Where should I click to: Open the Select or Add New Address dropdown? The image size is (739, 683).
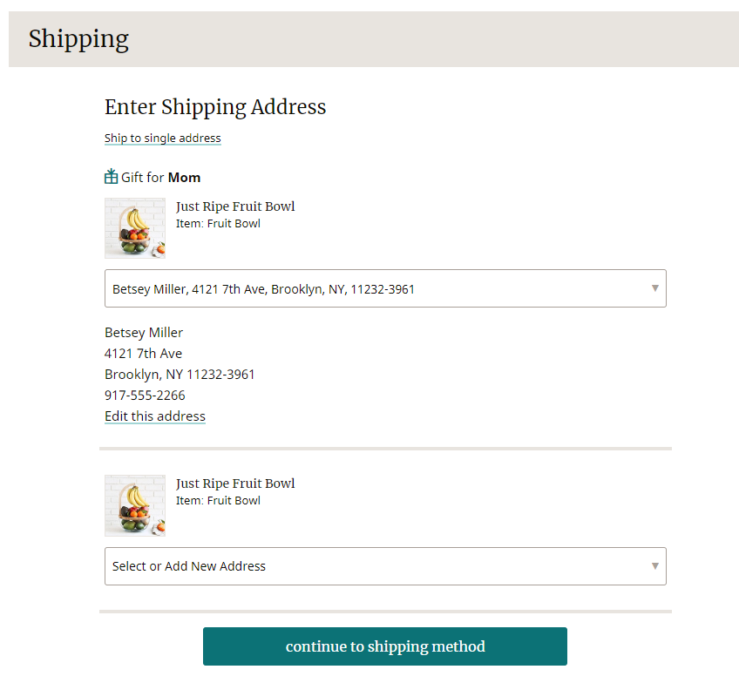pos(385,566)
